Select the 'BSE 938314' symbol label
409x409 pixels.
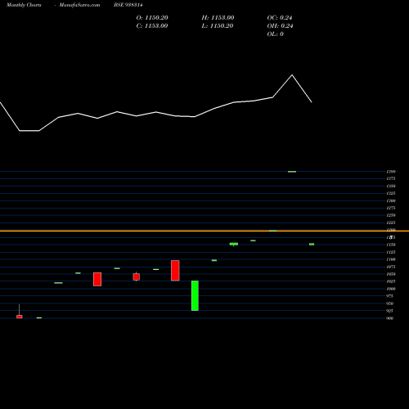coord(128,5)
